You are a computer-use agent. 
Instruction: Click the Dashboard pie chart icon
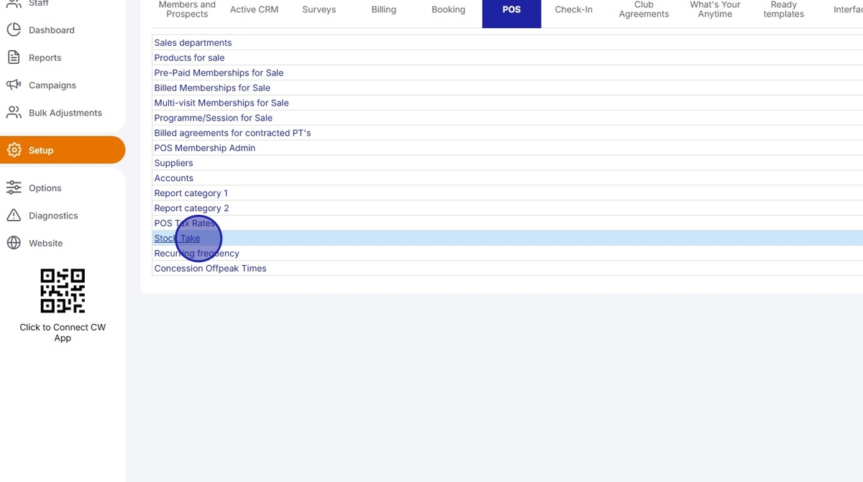(x=14, y=30)
